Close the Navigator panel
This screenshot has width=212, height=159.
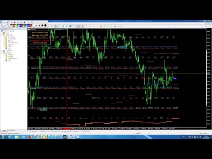click(x=26, y=29)
